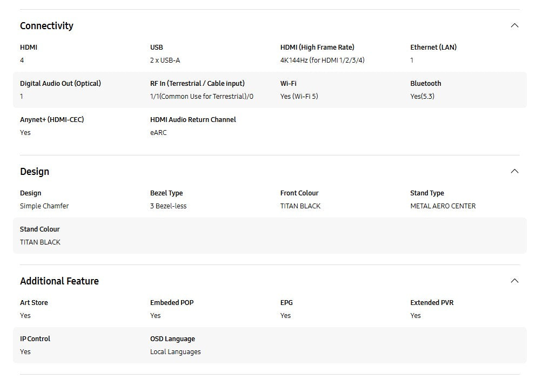Screen dimensions: 536x380
Task: Click the OSD Language spec label
Action: click(172, 339)
